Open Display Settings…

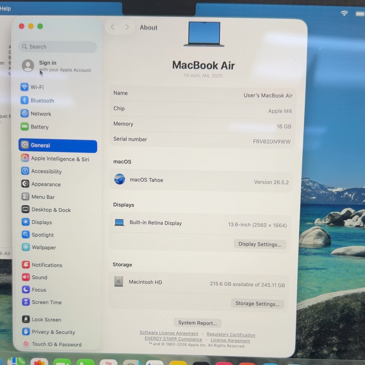(260, 244)
